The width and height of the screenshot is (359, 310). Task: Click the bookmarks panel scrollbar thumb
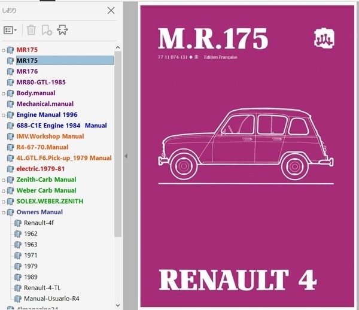tap(118, 144)
